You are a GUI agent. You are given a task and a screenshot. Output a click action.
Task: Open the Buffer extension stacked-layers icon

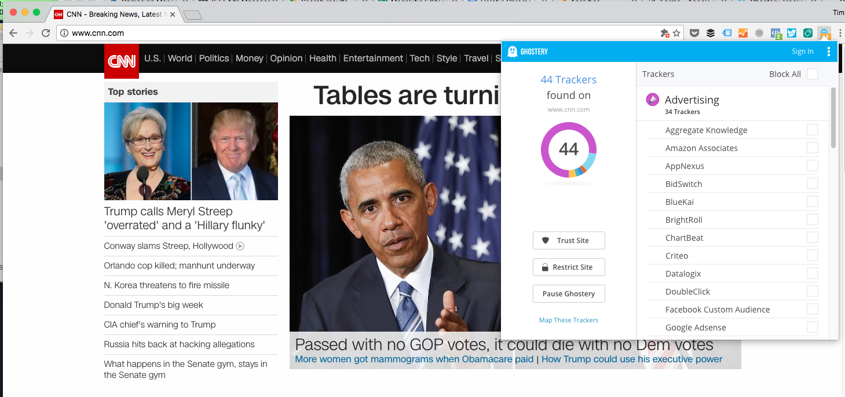[x=711, y=33]
